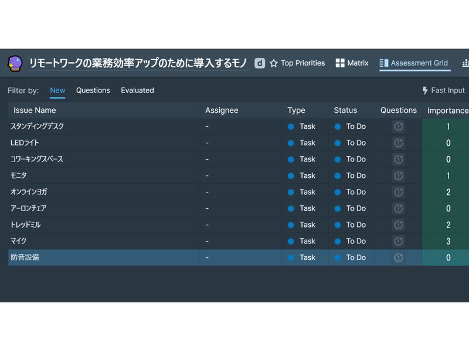The width and height of the screenshot is (469, 351).
Task: Click Importance value for アーロンチェア
Action: coord(448,208)
